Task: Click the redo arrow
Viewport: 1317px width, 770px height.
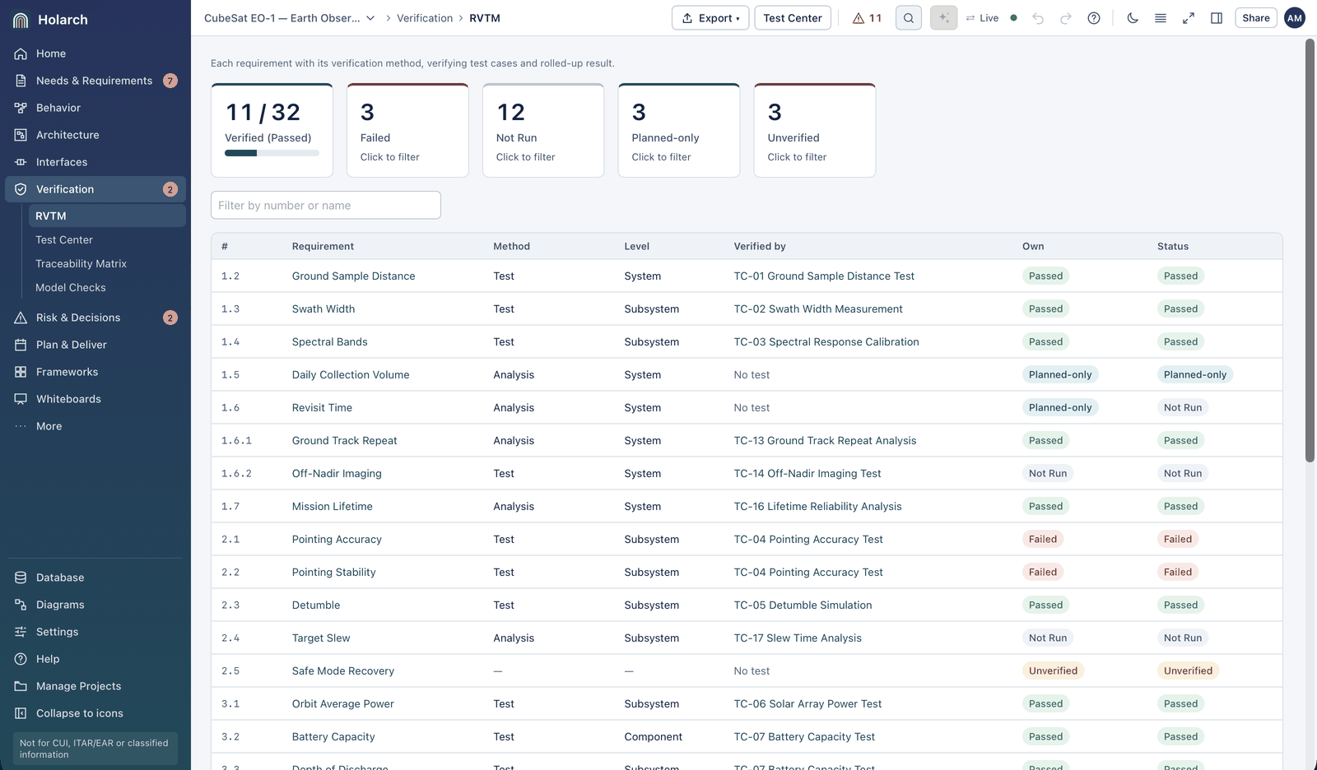Action: click(x=1066, y=18)
